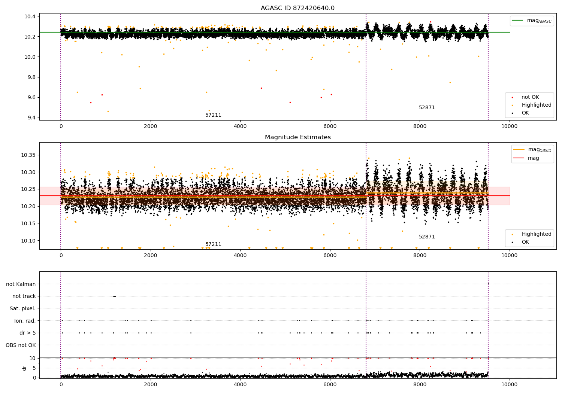Click the red line sample beside 'mag' legend entry
The width and height of the screenshot is (562, 393).
519,158
